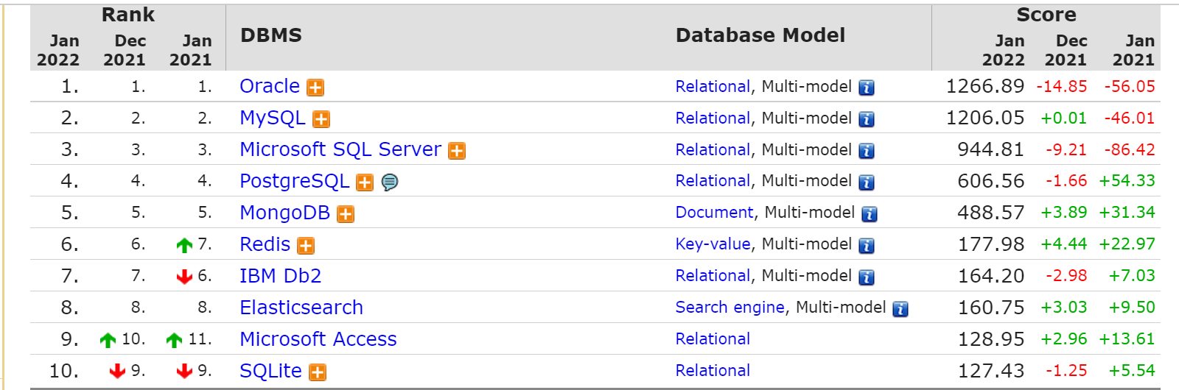Click the plus icon beside PostgreSQL
Image resolution: width=1179 pixels, height=390 pixels.
coord(365,182)
